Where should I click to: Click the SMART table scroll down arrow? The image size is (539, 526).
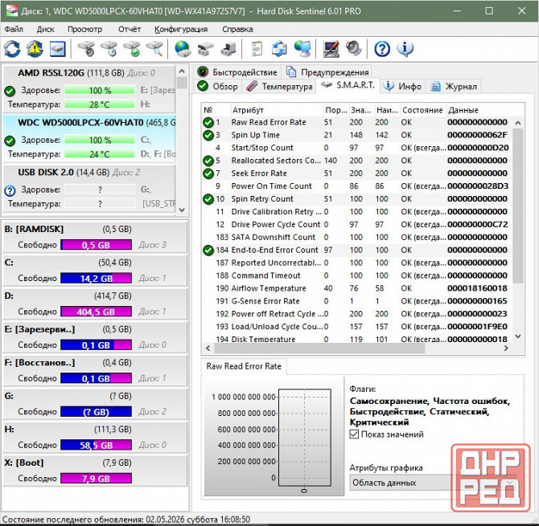click(x=518, y=336)
